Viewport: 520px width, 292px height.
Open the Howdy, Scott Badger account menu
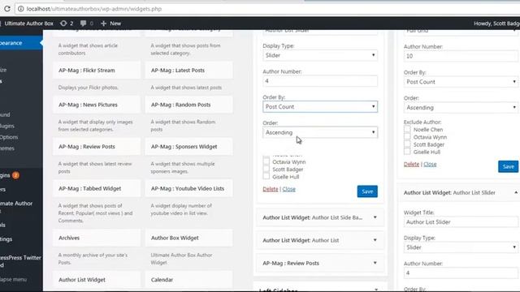coord(496,24)
